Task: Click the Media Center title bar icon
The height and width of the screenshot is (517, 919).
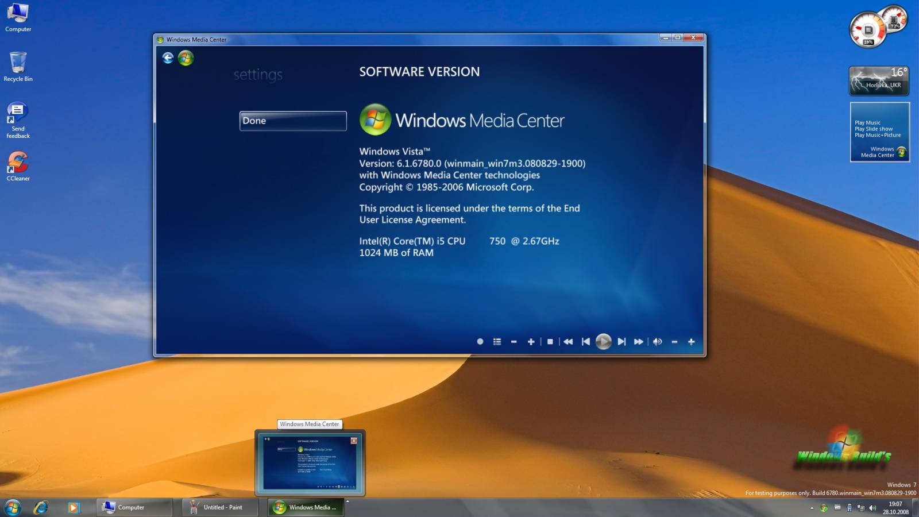Action: click(x=160, y=40)
